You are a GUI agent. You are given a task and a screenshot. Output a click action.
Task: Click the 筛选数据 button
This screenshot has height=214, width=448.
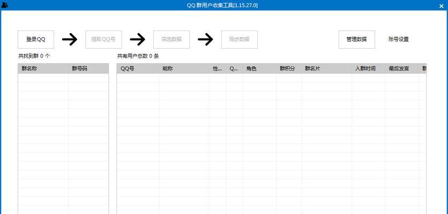[x=171, y=40]
